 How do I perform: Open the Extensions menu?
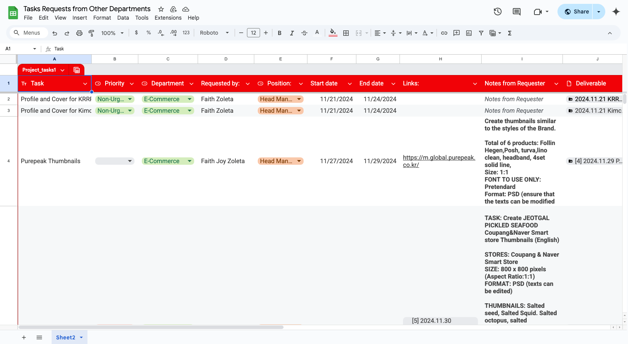pyautogui.click(x=168, y=18)
